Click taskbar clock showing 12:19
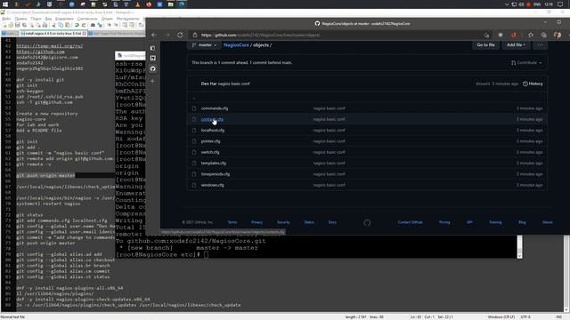The image size is (570, 320). (549, 4)
